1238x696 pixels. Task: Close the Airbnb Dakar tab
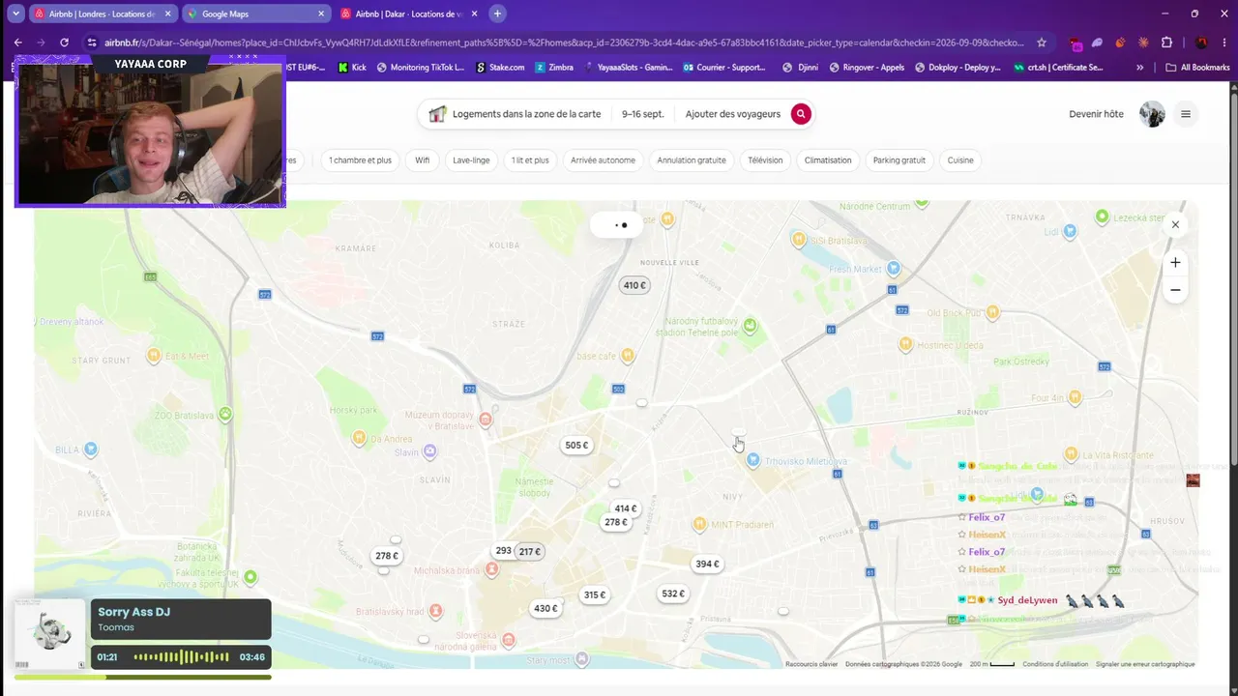click(x=474, y=14)
